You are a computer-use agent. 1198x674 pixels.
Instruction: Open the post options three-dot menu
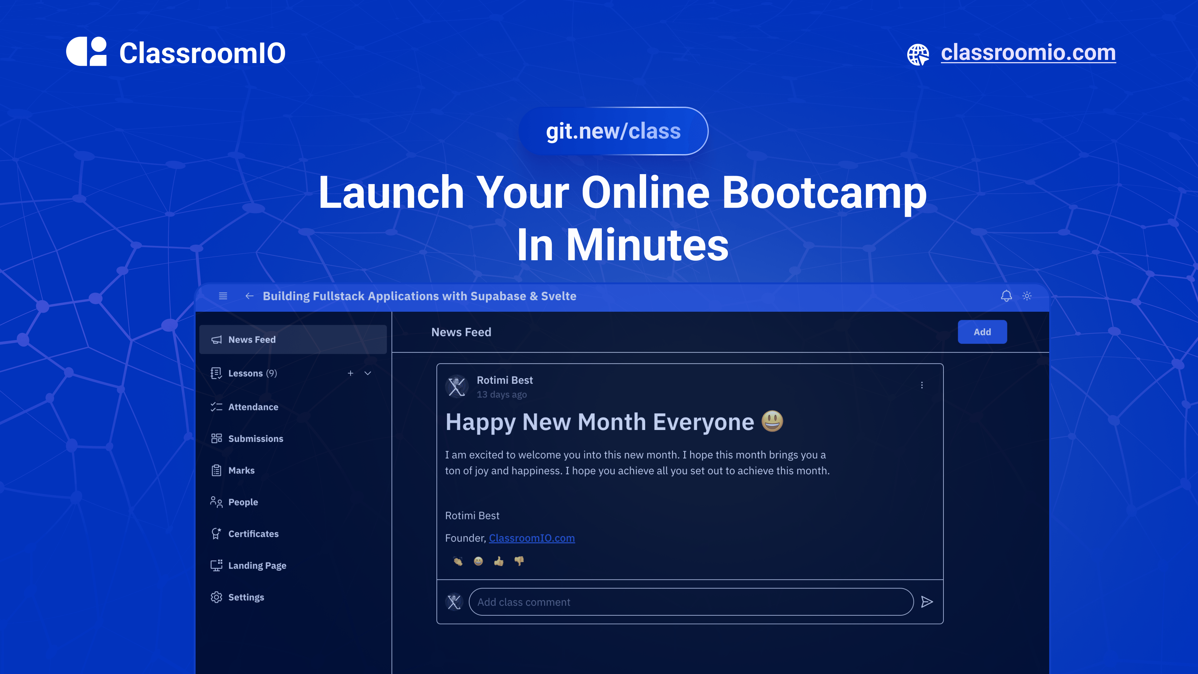click(x=922, y=385)
